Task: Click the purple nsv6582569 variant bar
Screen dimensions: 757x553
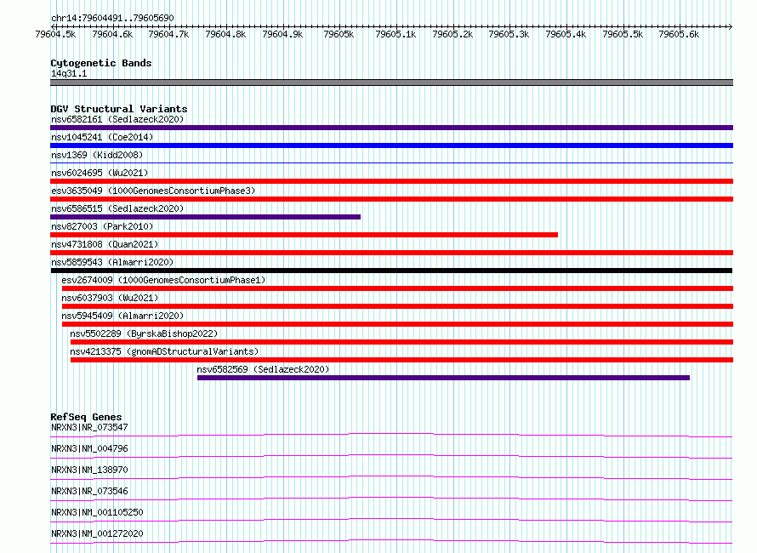Action: coord(443,378)
